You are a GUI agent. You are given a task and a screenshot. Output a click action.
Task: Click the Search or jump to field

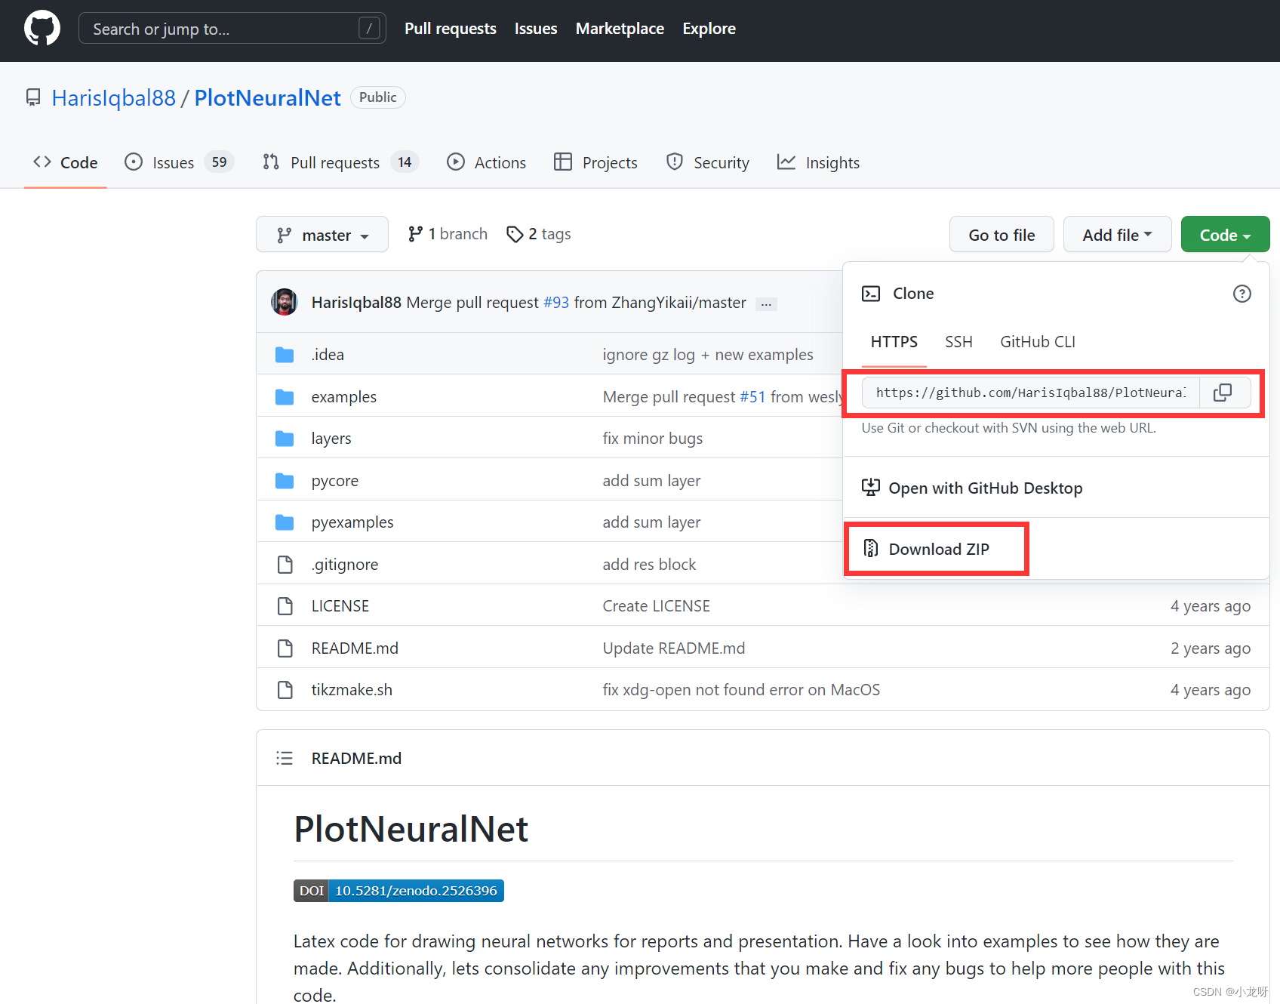point(232,29)
